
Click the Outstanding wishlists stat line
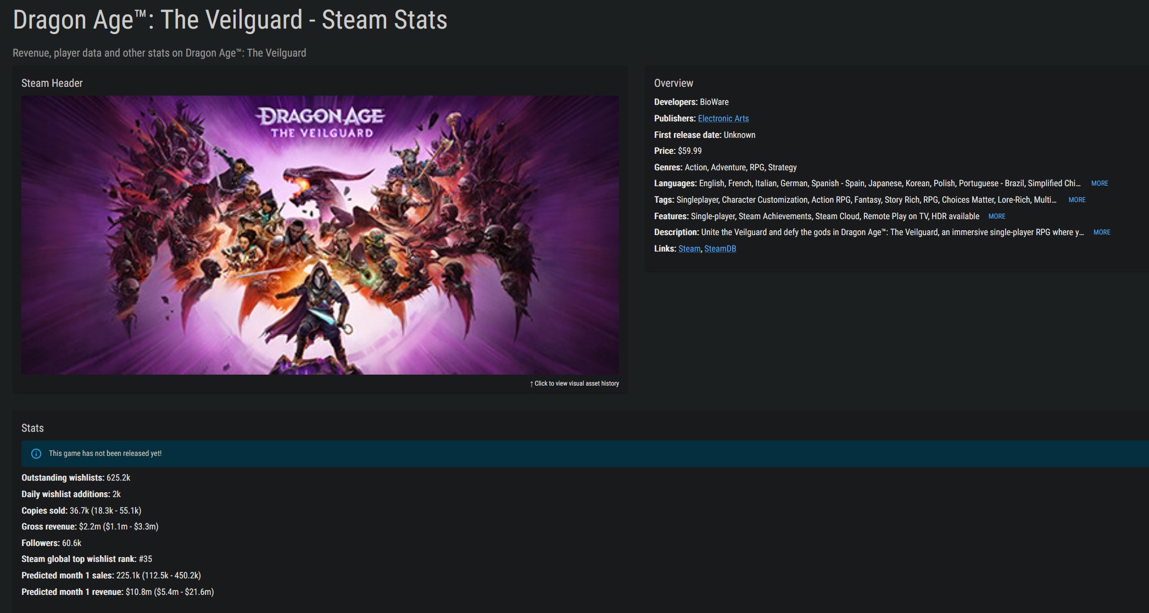[x=76, y=478]
